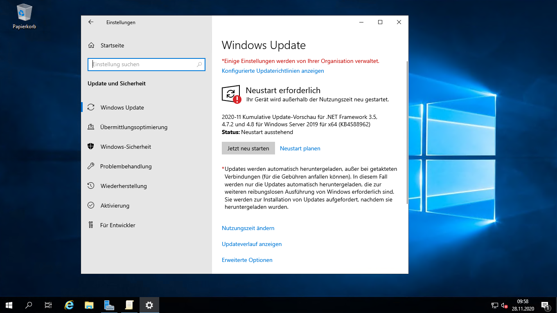The height and width of the screenshot is (313, 557).
Task: Open the notepad-style taskbar icon
Action: pyautogui.click(x=129, y=305)
